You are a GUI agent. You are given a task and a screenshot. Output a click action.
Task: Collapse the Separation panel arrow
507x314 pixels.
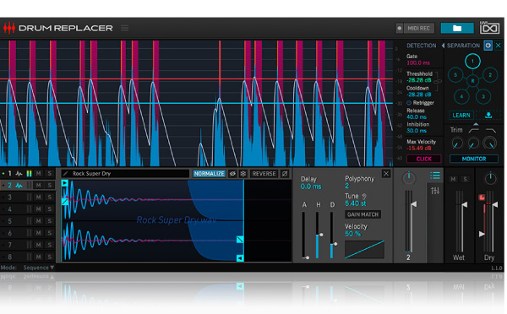pyautogui.click(x=443, y=46)
